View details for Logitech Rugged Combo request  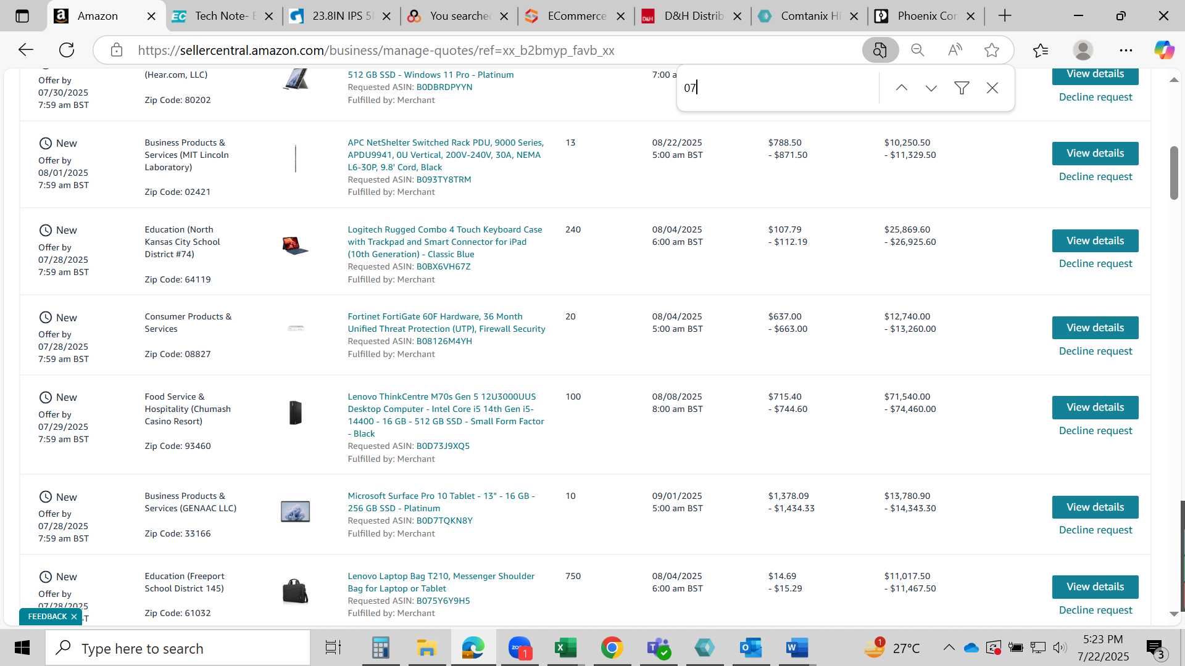pyautogui.click(x=1095, y=240)
